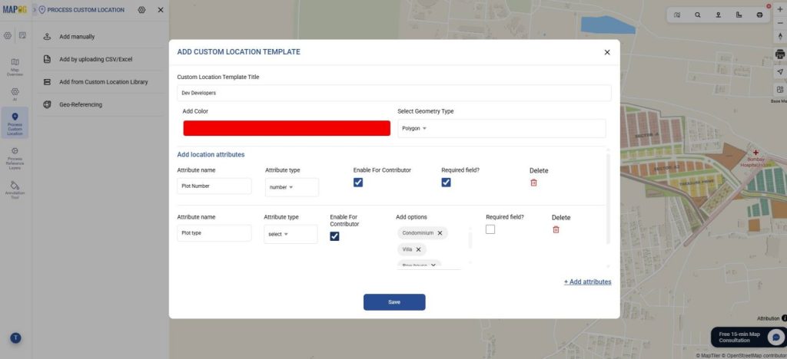The height and width of the screenshot is (359, 787).
Task: Uncheck Enable For Contributor for Plot Number
Action: 358,183
